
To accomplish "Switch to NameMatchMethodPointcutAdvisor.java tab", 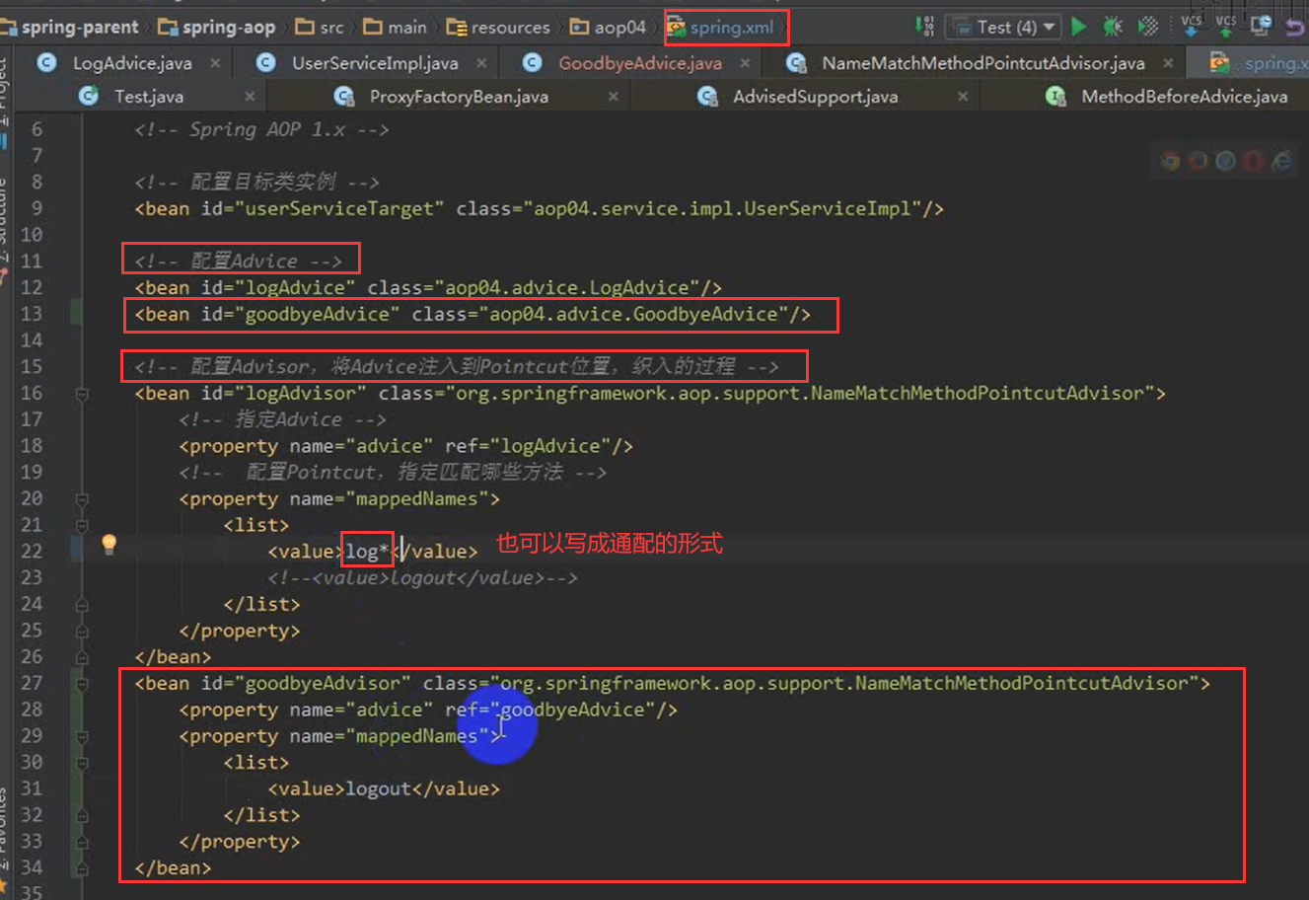I will [x=983, y=63].
